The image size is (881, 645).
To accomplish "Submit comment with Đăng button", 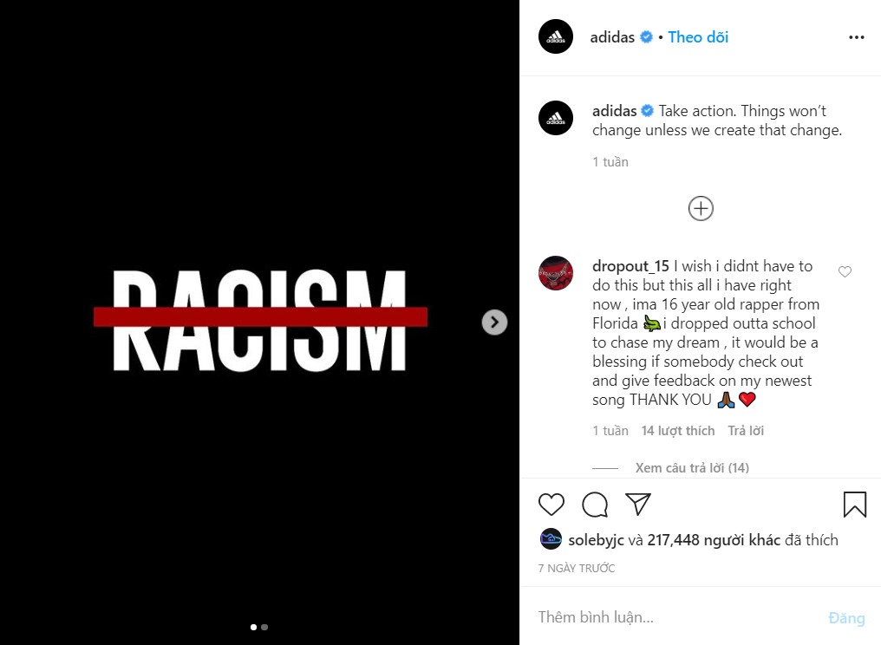I will click(x=846, y=617).
